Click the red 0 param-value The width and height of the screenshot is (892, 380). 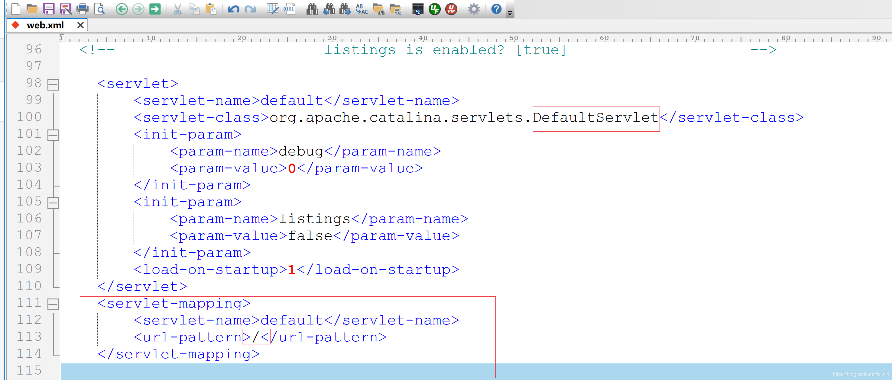(x=292, y=169)
